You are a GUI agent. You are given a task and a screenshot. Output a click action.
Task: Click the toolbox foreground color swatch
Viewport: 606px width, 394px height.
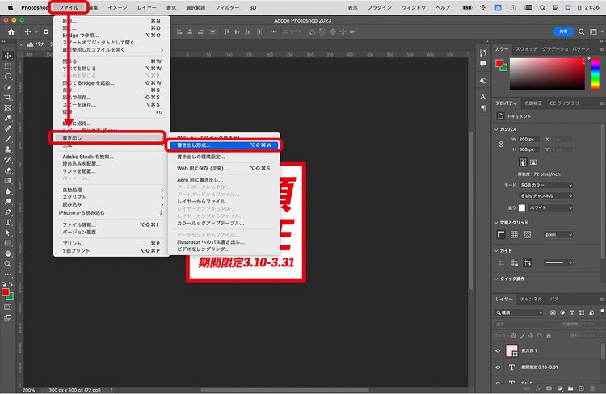6,292
